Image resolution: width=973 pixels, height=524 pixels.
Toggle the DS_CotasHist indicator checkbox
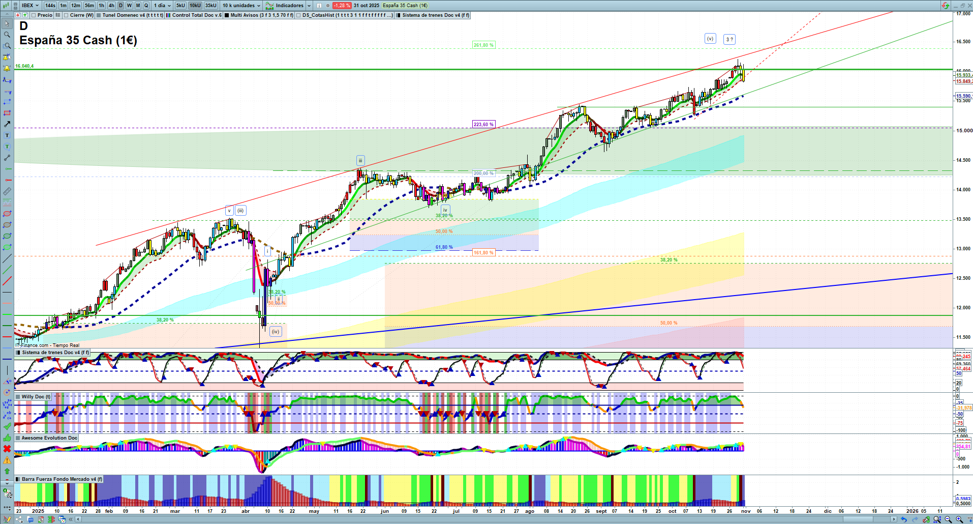tap(299, 15)
